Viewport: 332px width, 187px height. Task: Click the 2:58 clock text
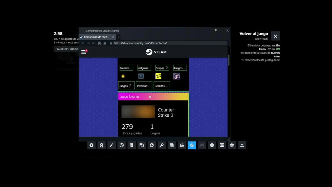tap(58, 34)
